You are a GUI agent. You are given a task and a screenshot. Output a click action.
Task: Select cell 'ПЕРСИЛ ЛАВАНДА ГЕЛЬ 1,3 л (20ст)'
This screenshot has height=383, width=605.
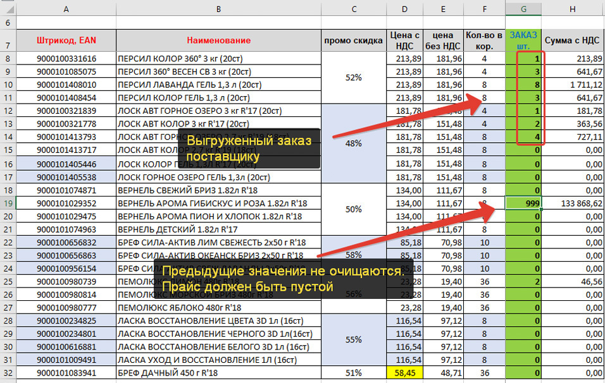[218, 85]
